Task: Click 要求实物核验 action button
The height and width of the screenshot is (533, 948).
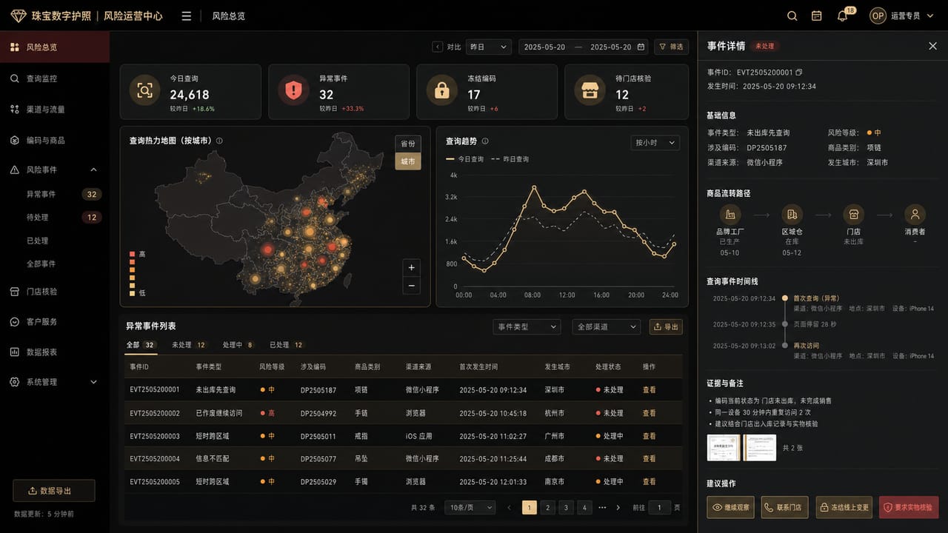Action: [909, 507]
